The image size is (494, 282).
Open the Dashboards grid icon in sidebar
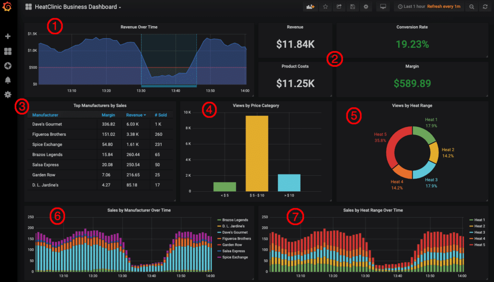pos(8,51)
